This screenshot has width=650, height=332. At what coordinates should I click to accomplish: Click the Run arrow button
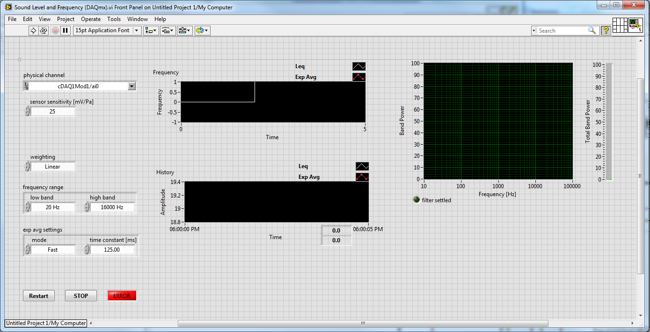33,30
